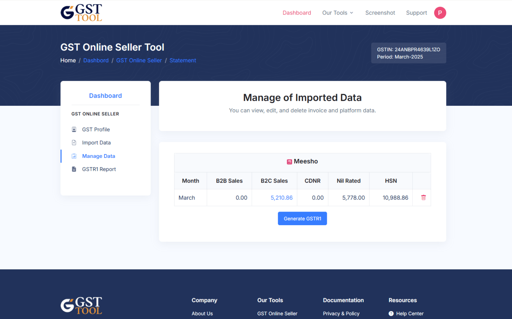This screenshot has width=512, height=319.
Task: Click the Manage of Imported Data heading
Action: coord(302,98)
